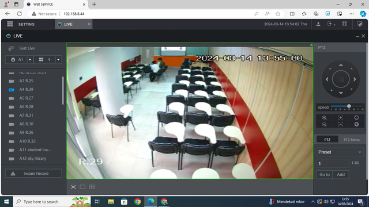Open the main menu grid icon
The image size is (369, 207).
(10, 24)
